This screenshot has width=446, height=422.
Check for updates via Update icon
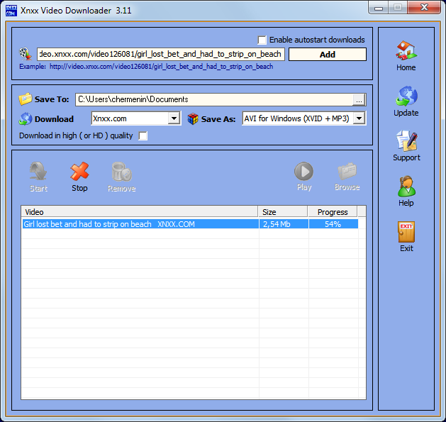(x=406, y=96)
